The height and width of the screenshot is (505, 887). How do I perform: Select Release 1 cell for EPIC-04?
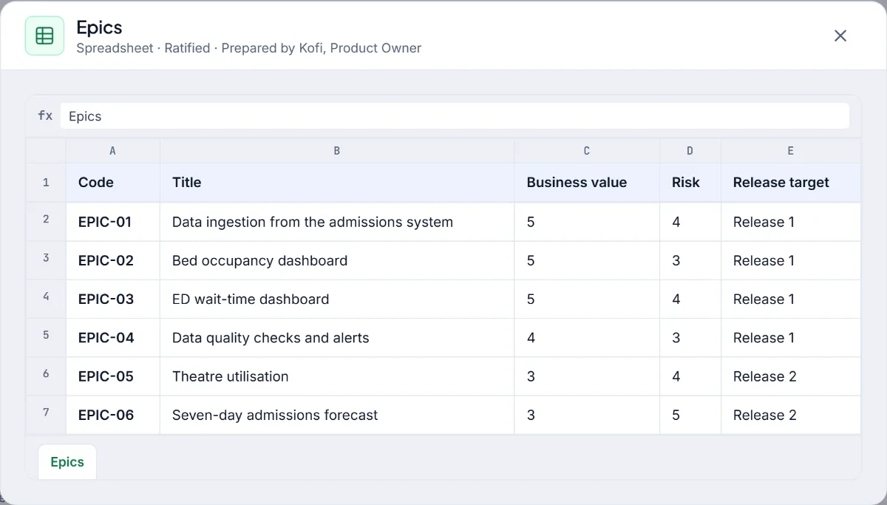791,337
